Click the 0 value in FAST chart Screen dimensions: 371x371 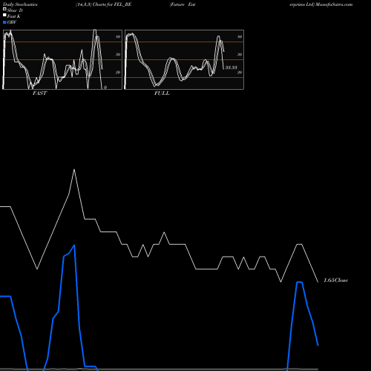click(105, 88)
